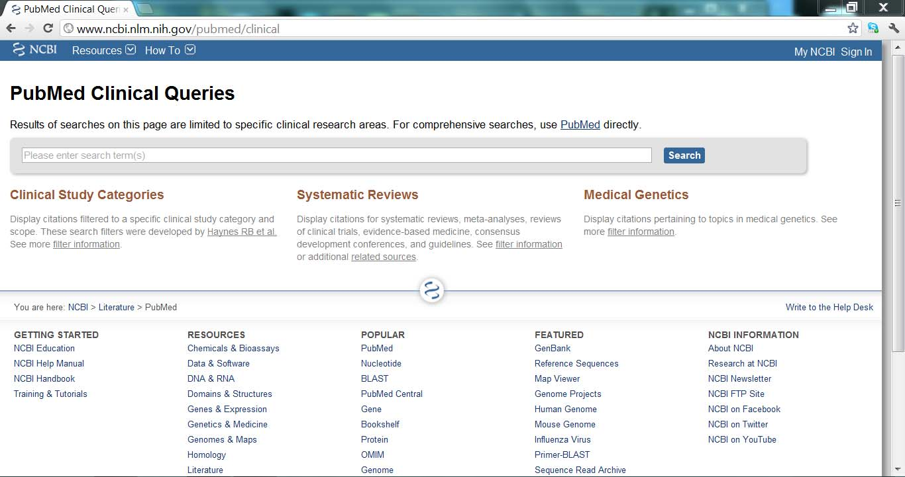Open filter information under Systematic Reviews
This screenshot has width=905, height=477.
[529, 244]
